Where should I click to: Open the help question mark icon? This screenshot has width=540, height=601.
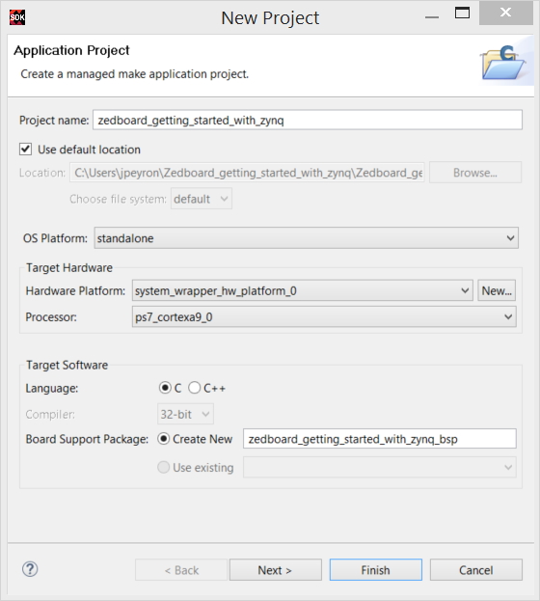(30, 569)
